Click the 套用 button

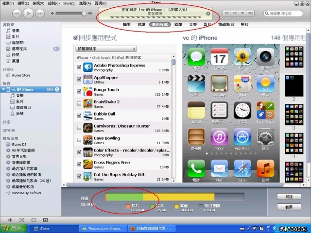[289, 207]
